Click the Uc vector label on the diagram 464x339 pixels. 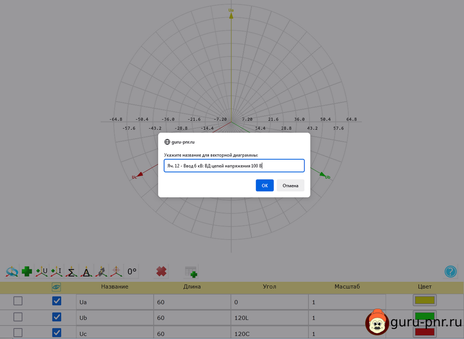pos(134,177)
